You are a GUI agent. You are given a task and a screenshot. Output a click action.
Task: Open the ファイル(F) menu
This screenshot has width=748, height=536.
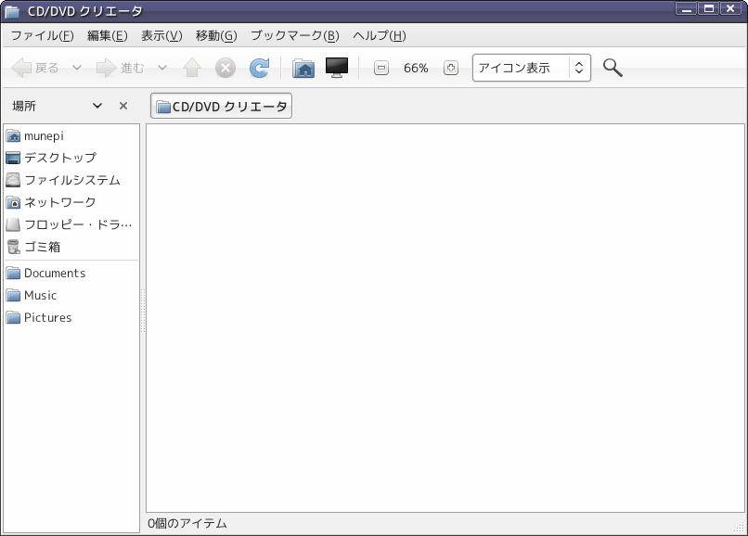pyautogui.click(x=42, y=36)
